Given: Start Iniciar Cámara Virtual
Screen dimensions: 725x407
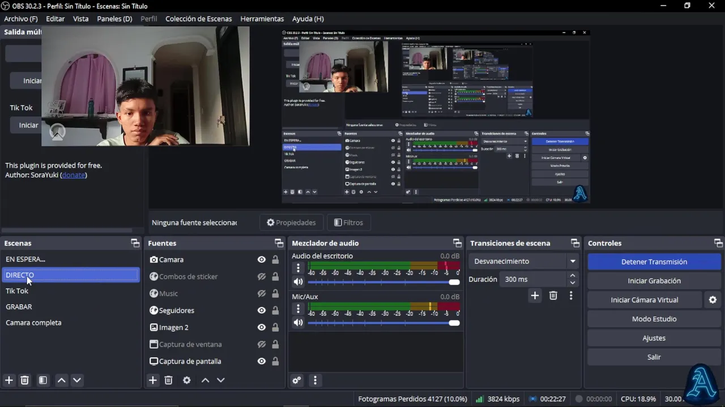Looking at the screenshot, I should coord(645,300).
